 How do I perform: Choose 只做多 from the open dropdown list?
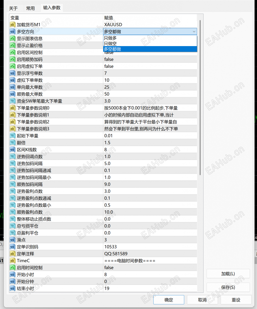[150, 38]
